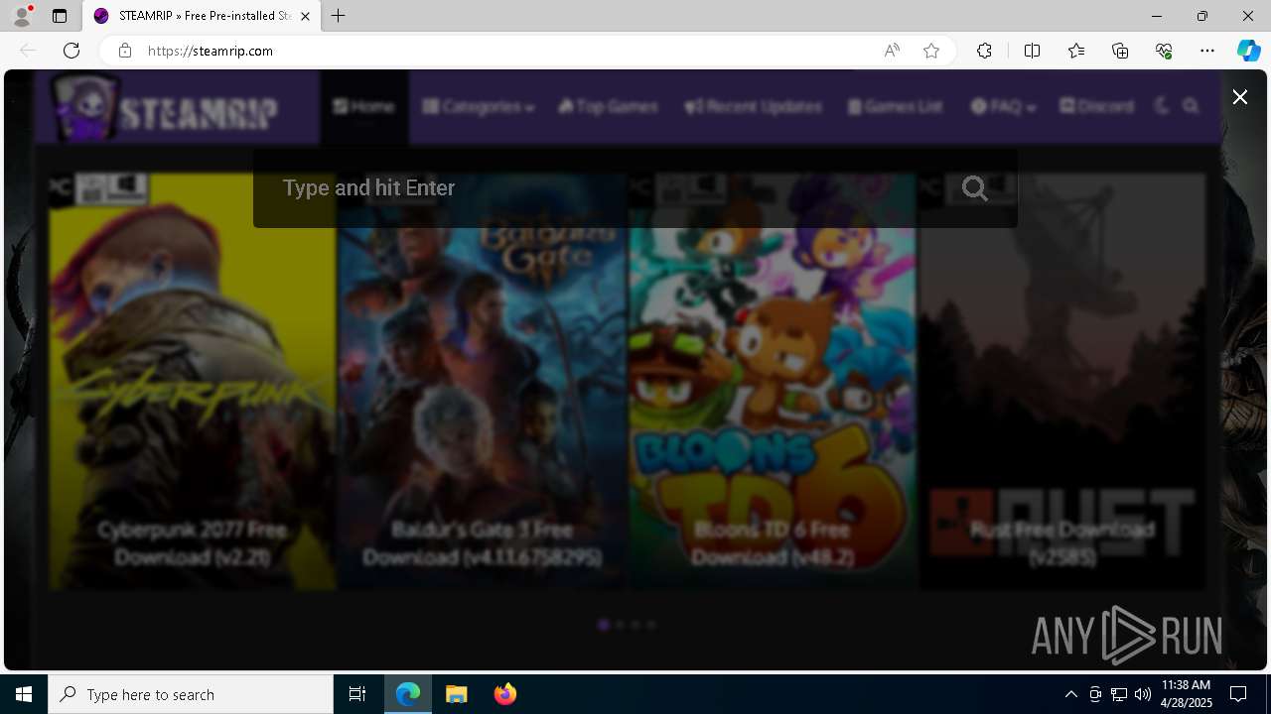Open Collections icon
The image size is (1271, 714).
[1120, 51]
